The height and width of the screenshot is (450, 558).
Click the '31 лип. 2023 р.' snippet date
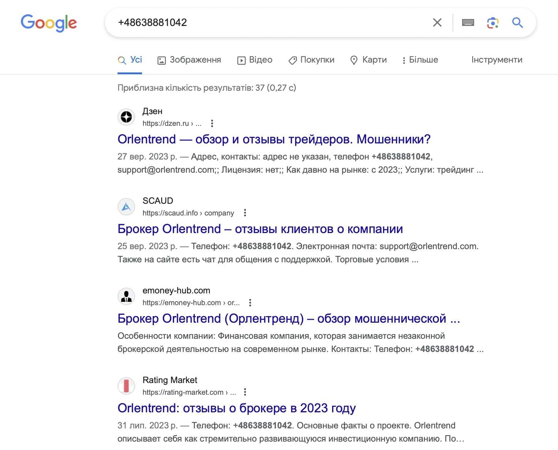[148, 425]
